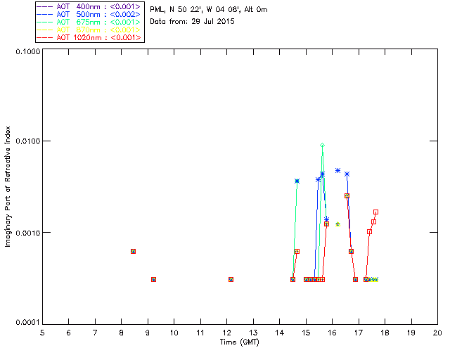Image resolution: width=450 pixels, height=360 pixels.
Task: Select the blue asterisk atop the 14.6 GMT peak
Action: (297, 181)
